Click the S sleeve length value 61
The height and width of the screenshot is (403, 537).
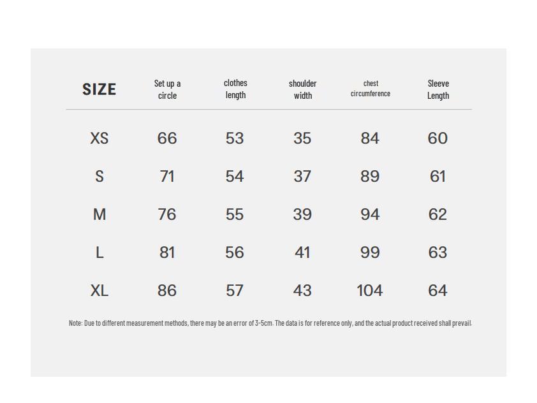(438, 177)
